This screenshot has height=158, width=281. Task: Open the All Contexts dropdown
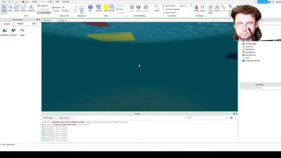(x=65, y=118)
